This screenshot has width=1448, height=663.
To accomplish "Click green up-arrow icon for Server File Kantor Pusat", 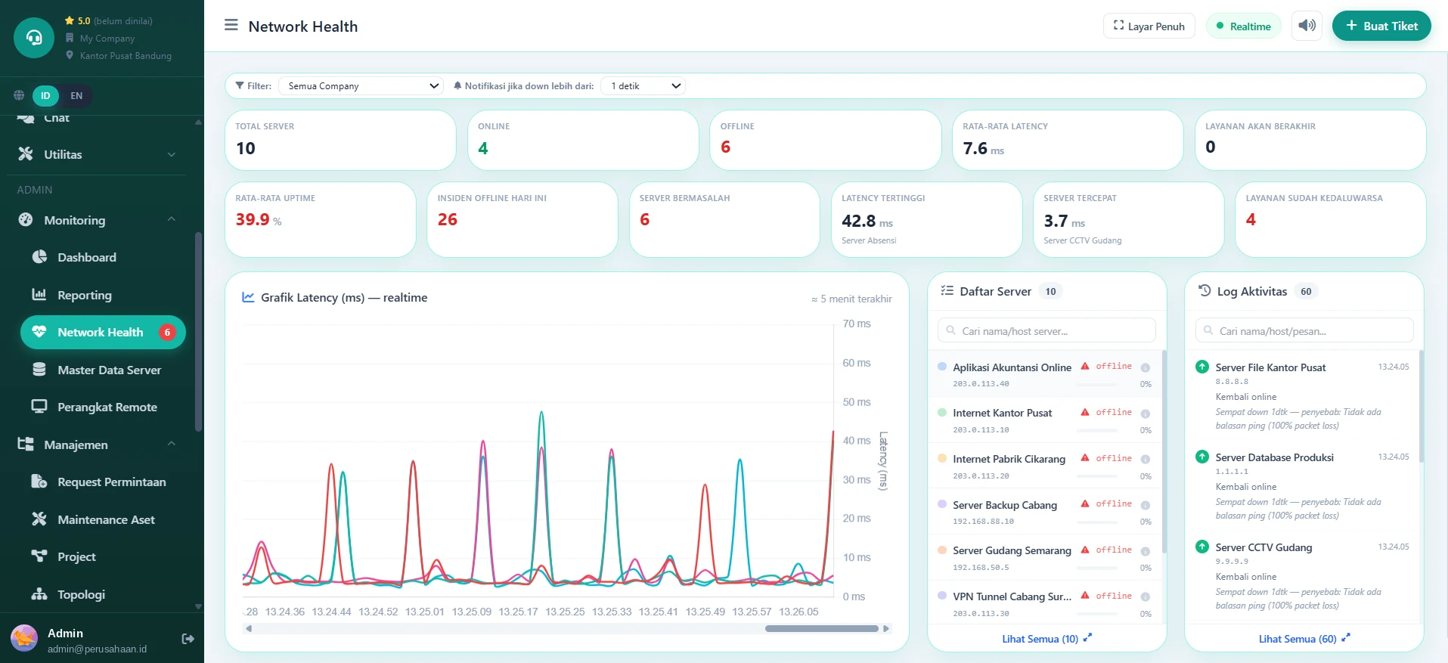I will (x=1202, y=367).
